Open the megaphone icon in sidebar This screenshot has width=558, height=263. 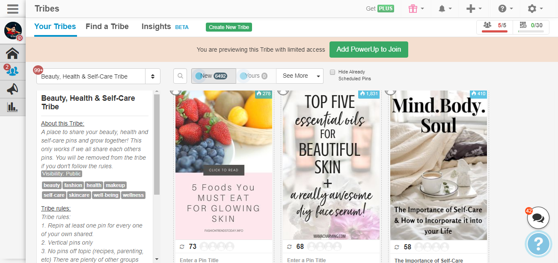(x=12, y=89)
